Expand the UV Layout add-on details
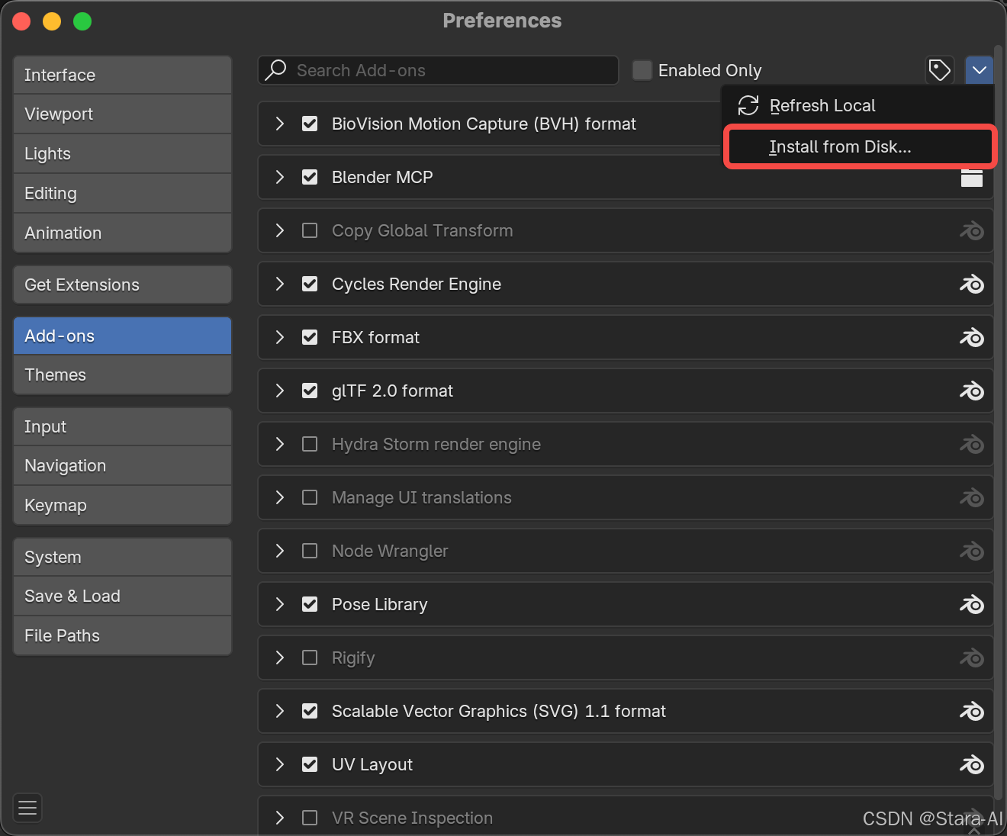Viewport: 1007px width, 836px height. (280, 764)
